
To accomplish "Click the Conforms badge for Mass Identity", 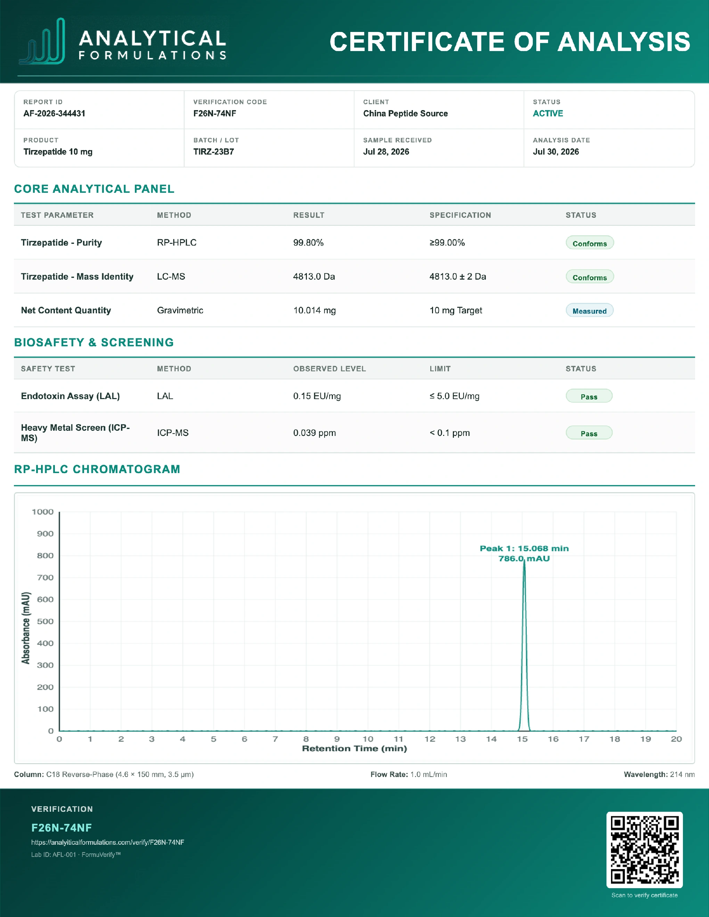I will click(x=590, y=277).
